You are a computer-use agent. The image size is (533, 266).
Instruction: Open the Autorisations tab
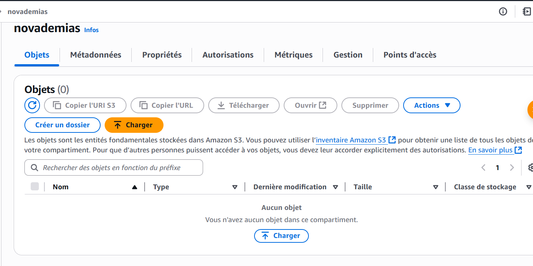point(228,55)
